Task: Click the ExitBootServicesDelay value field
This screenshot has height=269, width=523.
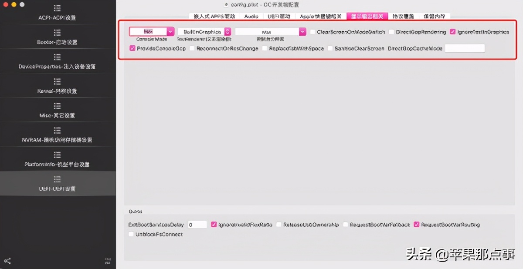Action: pyautogui.click(x=197, y=225)
